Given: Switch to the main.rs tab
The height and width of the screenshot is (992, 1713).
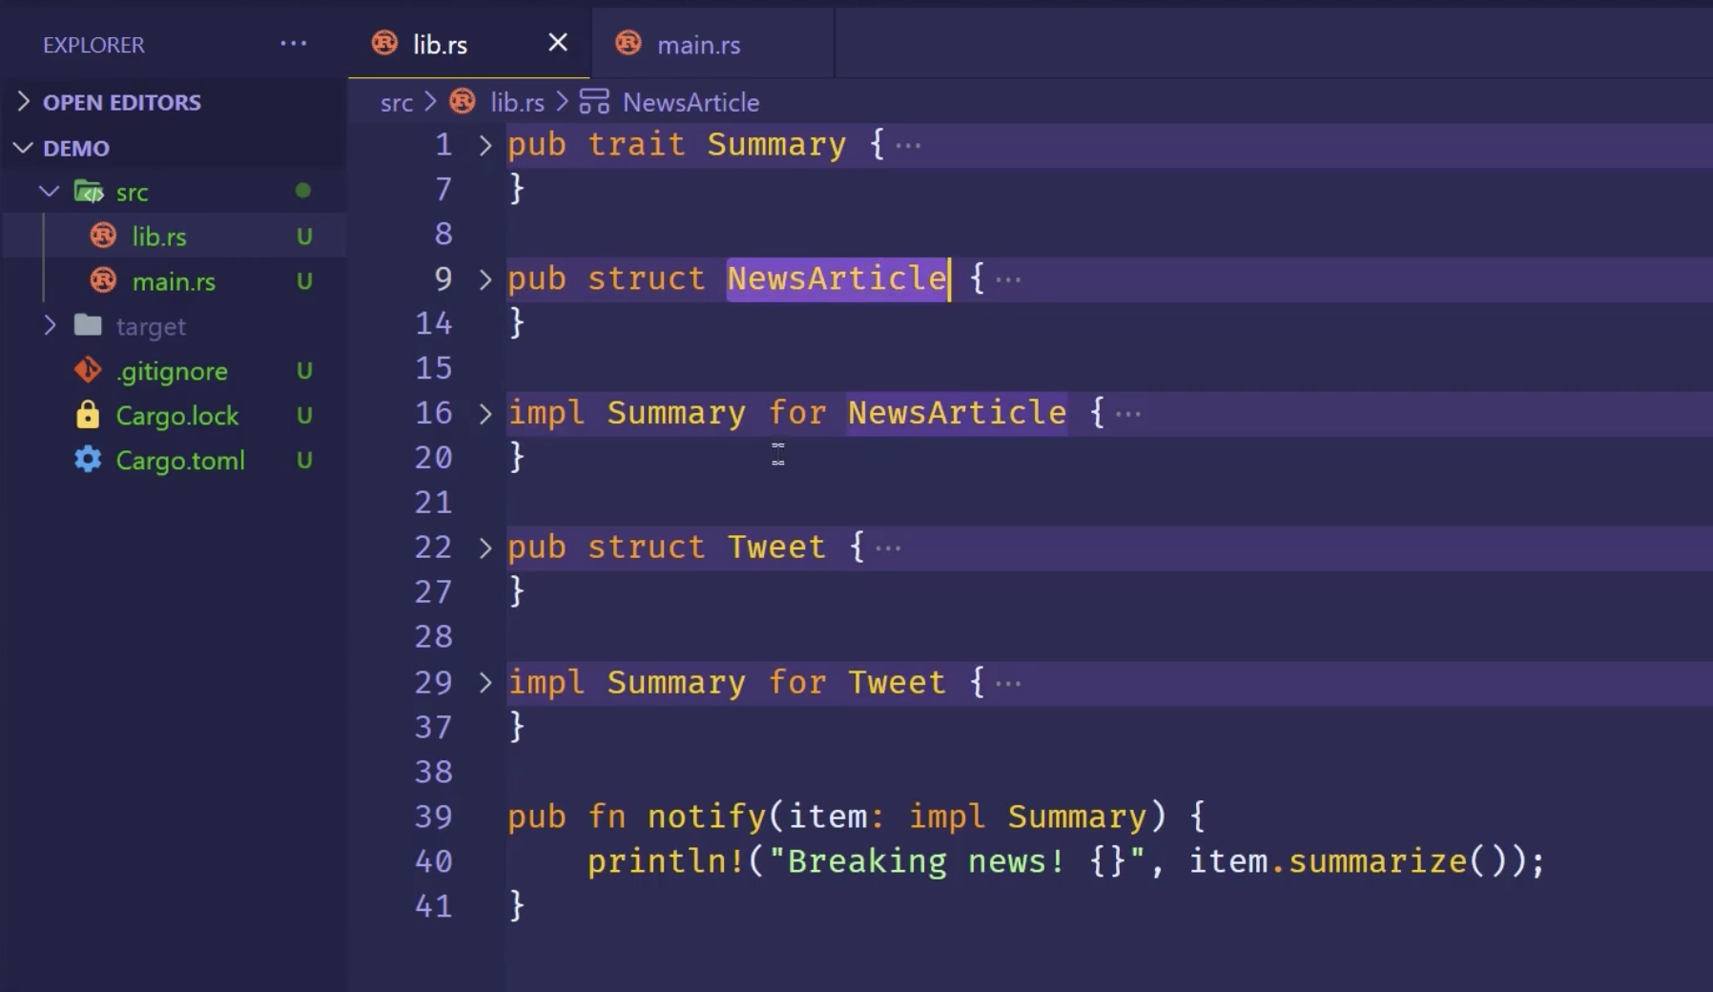Looking at the screenshot, I should tap(697, 45).
